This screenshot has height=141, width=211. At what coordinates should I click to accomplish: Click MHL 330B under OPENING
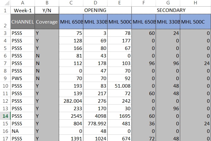95,22
